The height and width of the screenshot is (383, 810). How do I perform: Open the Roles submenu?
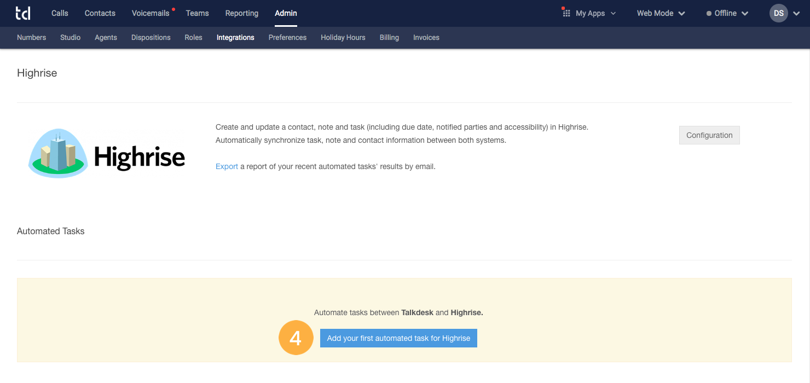click(193, 37)
